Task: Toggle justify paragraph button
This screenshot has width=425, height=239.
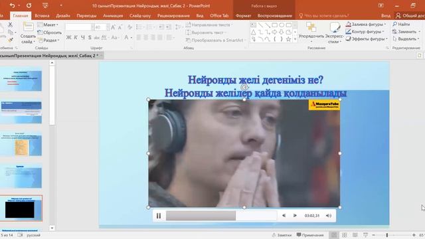Action: [x=160, y=37]
